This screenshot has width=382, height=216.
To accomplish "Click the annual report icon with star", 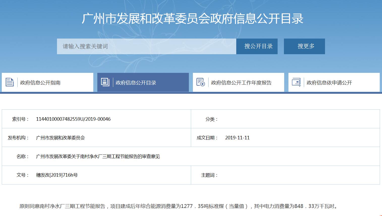I will point(200,82).
